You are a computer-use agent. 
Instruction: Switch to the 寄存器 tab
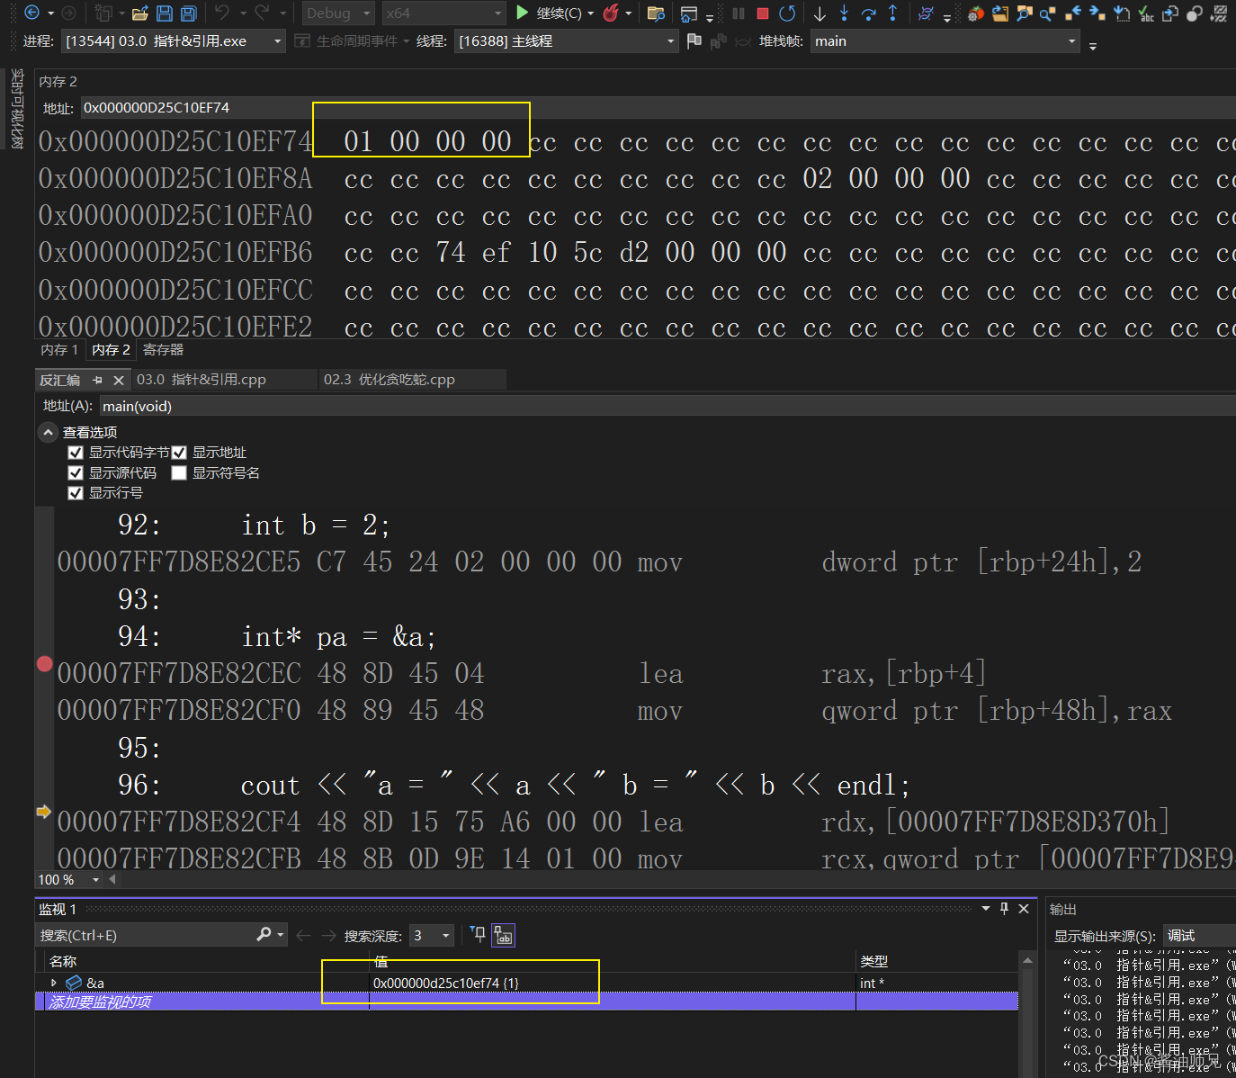coord(163,350)
